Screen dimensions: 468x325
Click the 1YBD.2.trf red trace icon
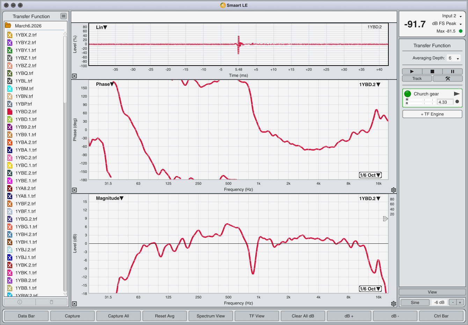coord(10,112)
